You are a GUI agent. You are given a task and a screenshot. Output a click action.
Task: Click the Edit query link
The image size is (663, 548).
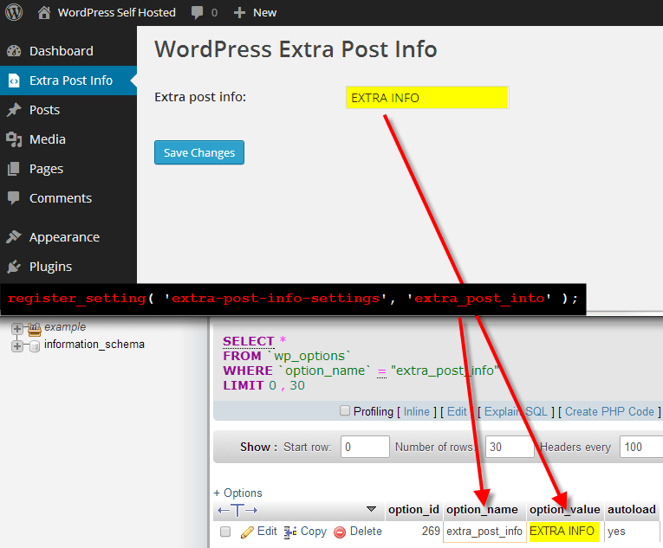click(x=457, y=411)
